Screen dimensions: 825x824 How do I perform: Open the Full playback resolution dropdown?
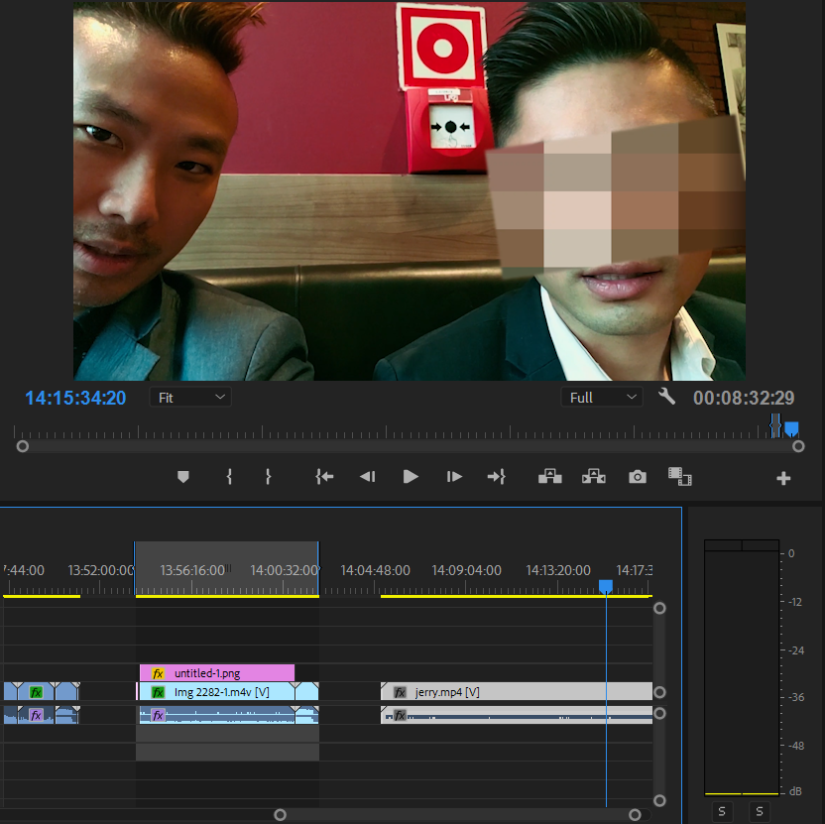coord(602,397)
